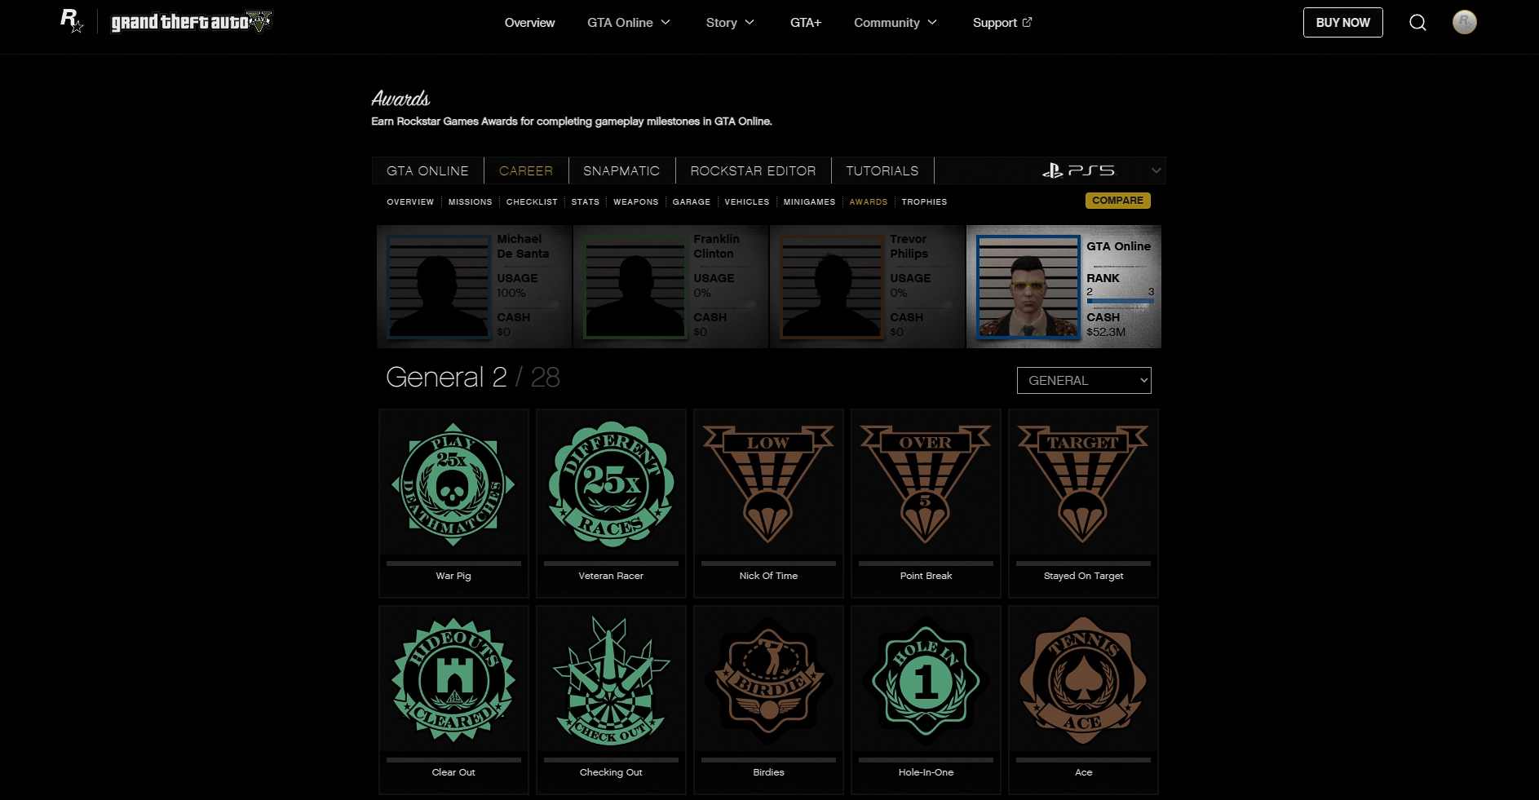Image resolution: width=1539 pixels, height=800 pixels.
Task: Click the Grand Theft Auto V logo
Action: 192,22
